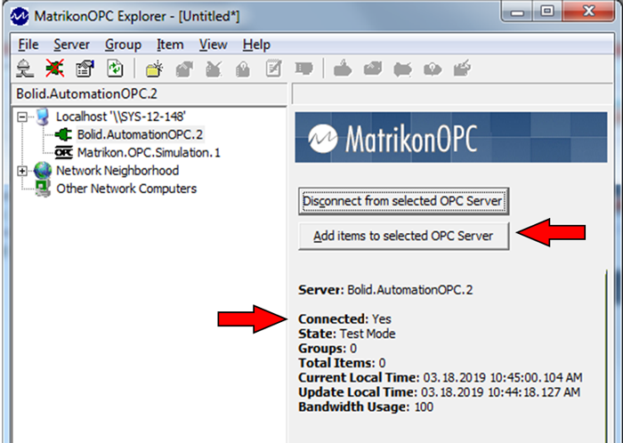Open server properties toolbar icon
Viewport: 623px width, 443px height.
85,67
